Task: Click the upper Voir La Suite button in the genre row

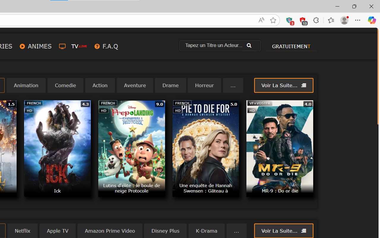Action: [284, 85]
